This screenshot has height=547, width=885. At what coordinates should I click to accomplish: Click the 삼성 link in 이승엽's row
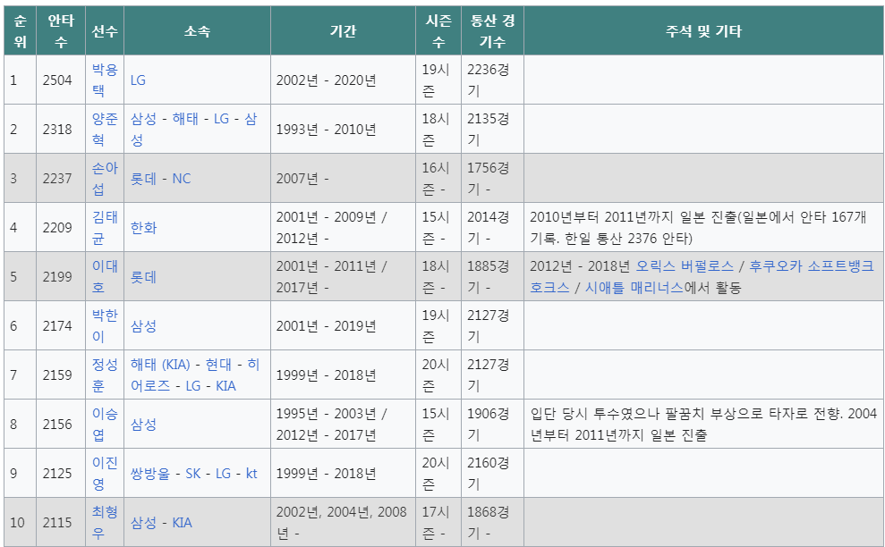(x=143, y=424)
